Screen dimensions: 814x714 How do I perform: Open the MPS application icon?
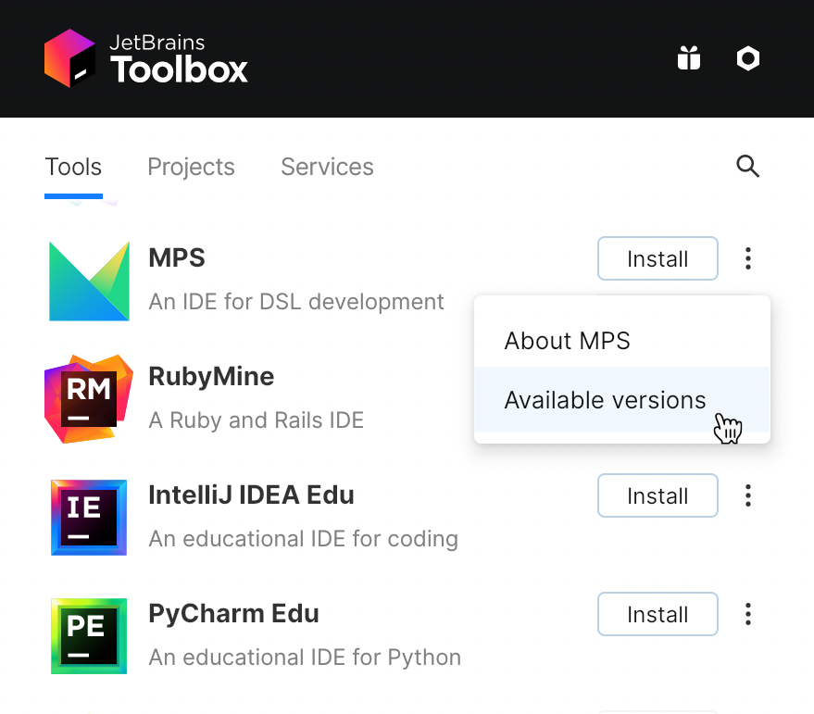click(88, 281)
